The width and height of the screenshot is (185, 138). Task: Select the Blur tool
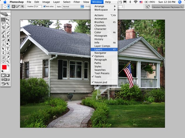click(3, 44)
